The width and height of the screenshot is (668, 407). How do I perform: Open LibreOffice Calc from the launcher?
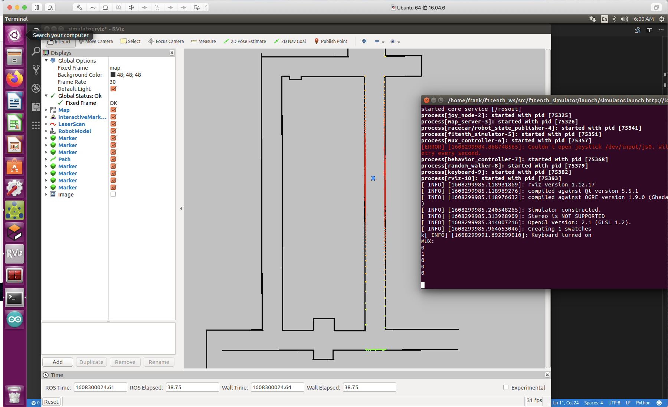click(14, 123)
